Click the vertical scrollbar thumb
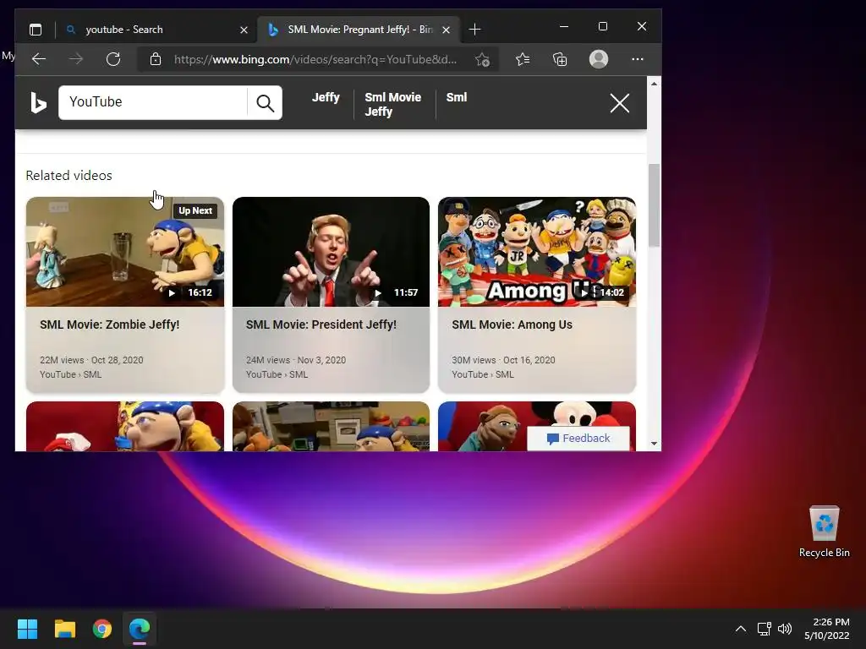 click(654, 205)
